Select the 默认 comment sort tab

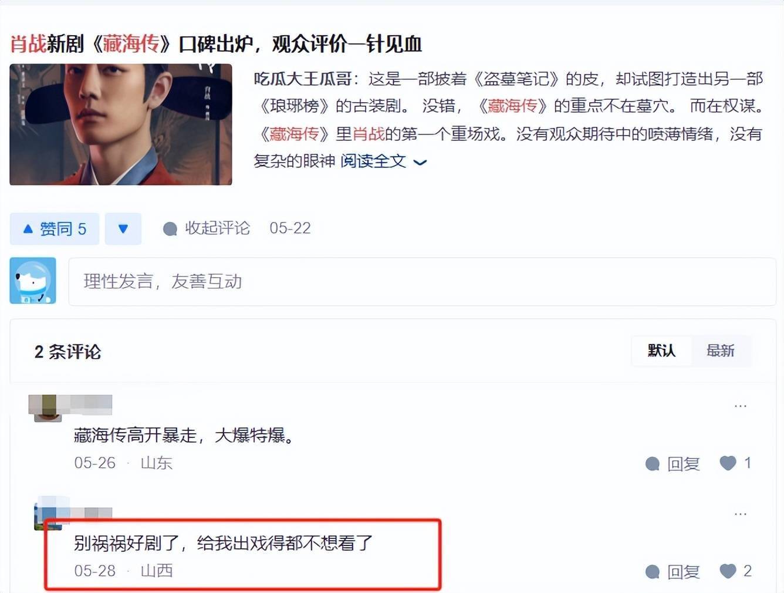pos(661,351)
